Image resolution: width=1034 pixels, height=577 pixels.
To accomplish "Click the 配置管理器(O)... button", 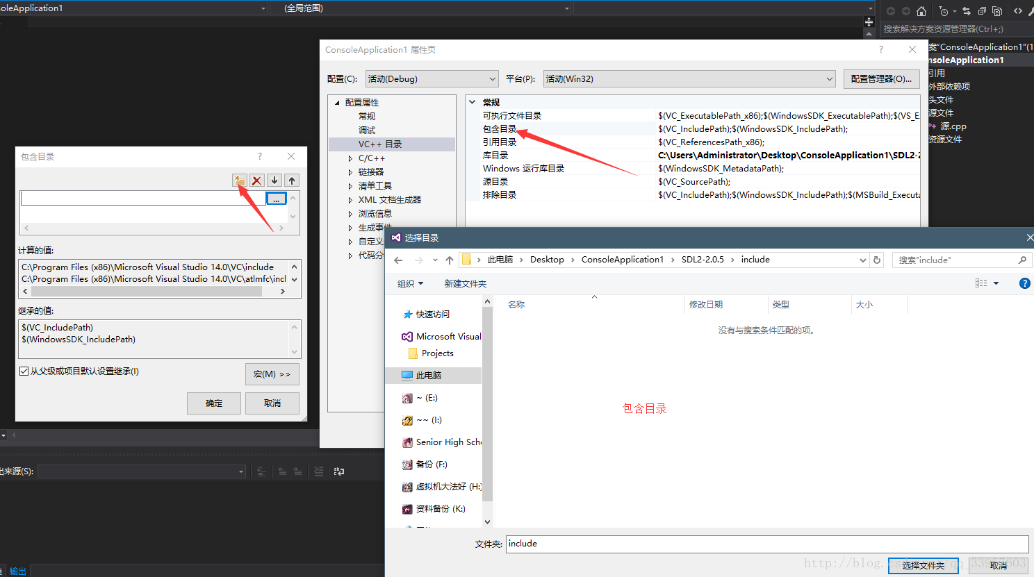I will pos(881,79).
